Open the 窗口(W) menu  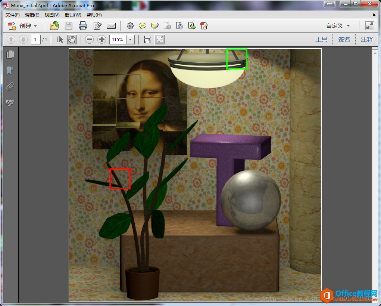(73, 15)
